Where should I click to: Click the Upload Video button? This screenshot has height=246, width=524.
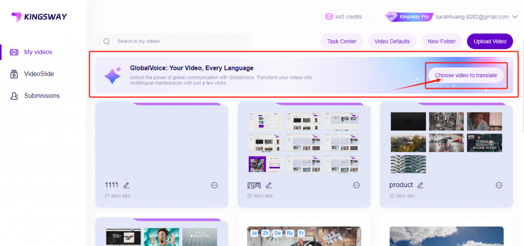tap(490, 41)
